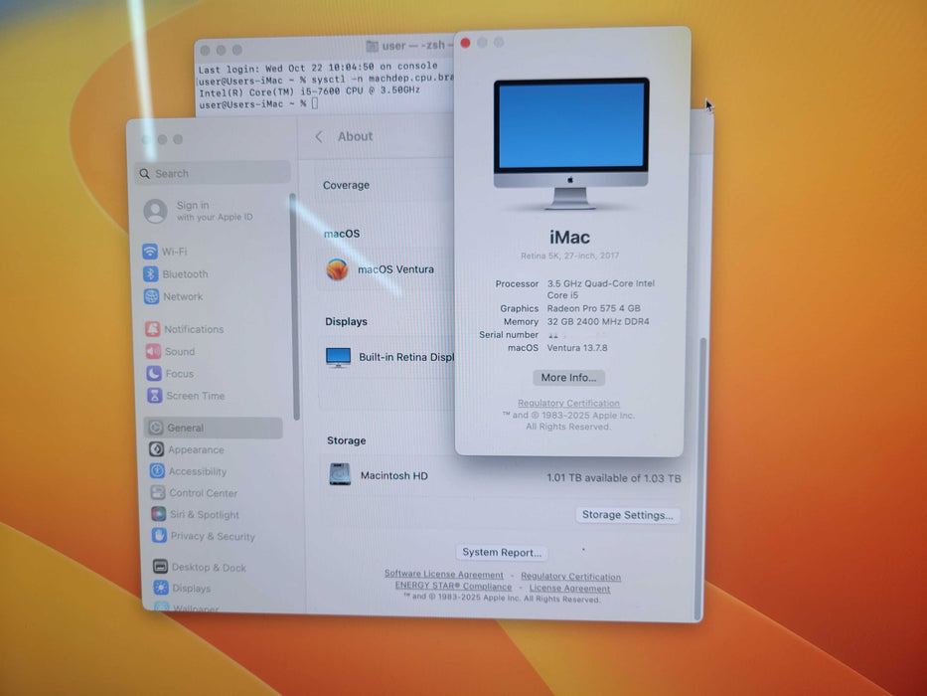Click the More Info... button
Viewport: 927px width, 696px height.
[568, 378]
